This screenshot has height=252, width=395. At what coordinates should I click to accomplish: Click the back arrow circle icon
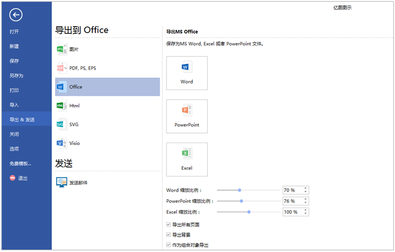click(x=16, y=15)
